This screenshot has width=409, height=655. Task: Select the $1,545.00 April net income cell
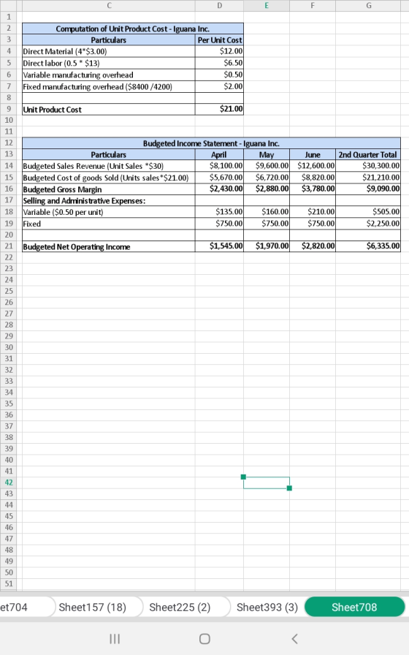[x=219, y=246]
